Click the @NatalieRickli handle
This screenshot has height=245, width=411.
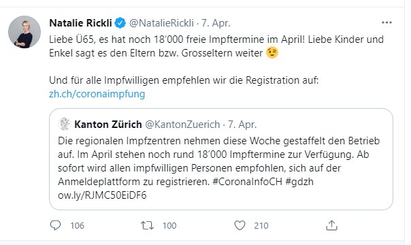point(161,23)
